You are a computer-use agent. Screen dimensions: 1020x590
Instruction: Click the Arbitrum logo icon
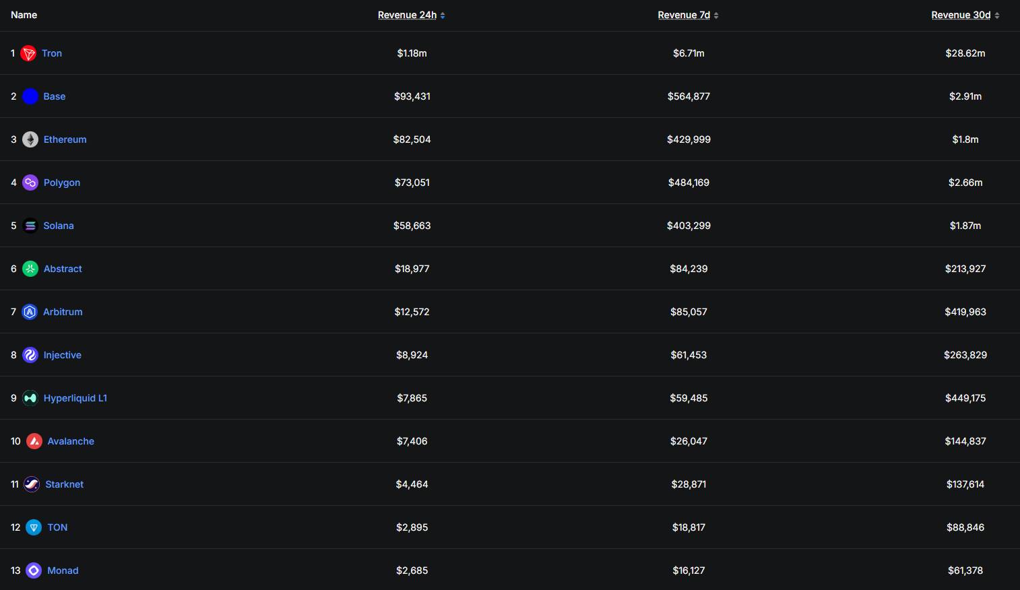[30, 312]
